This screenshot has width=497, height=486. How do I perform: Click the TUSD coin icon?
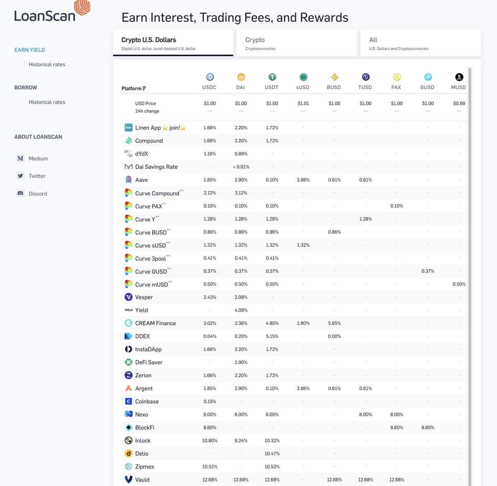point(366,77)
